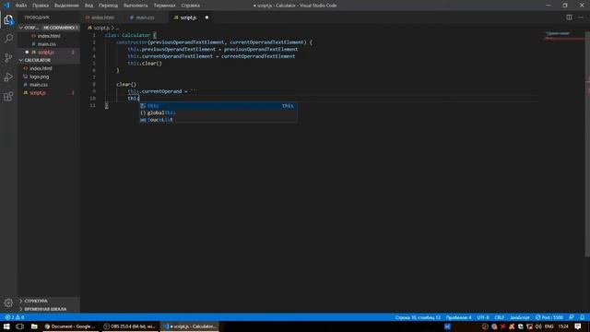Click the script.js Calculator taskbar button

pyautogui.click(x=191, y=326)
